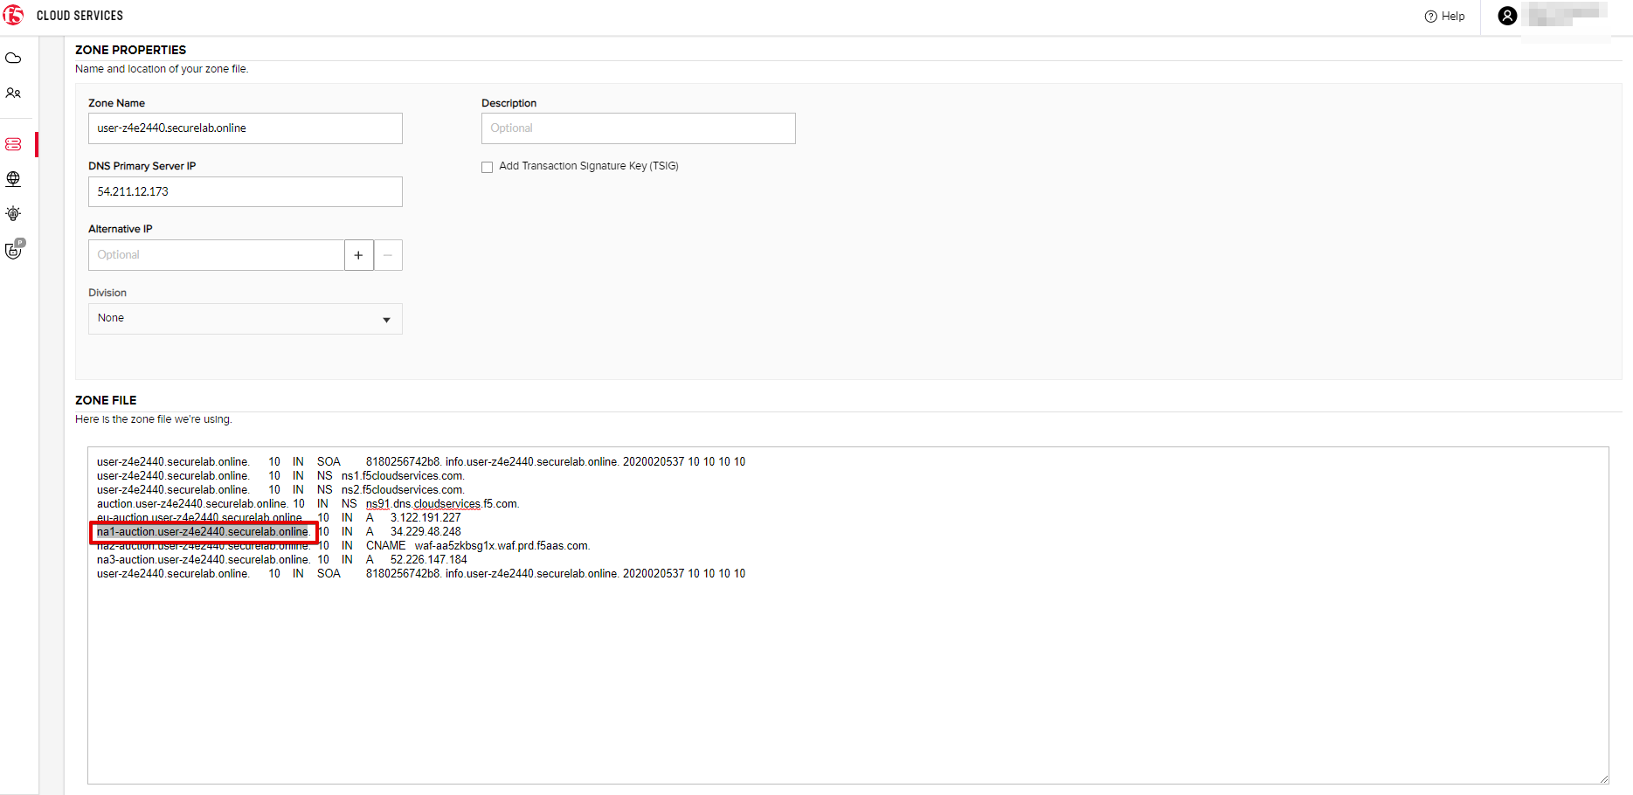Remove Alternative IP with minus button
The image size is (1633, 795).
(x=388, y=255)
